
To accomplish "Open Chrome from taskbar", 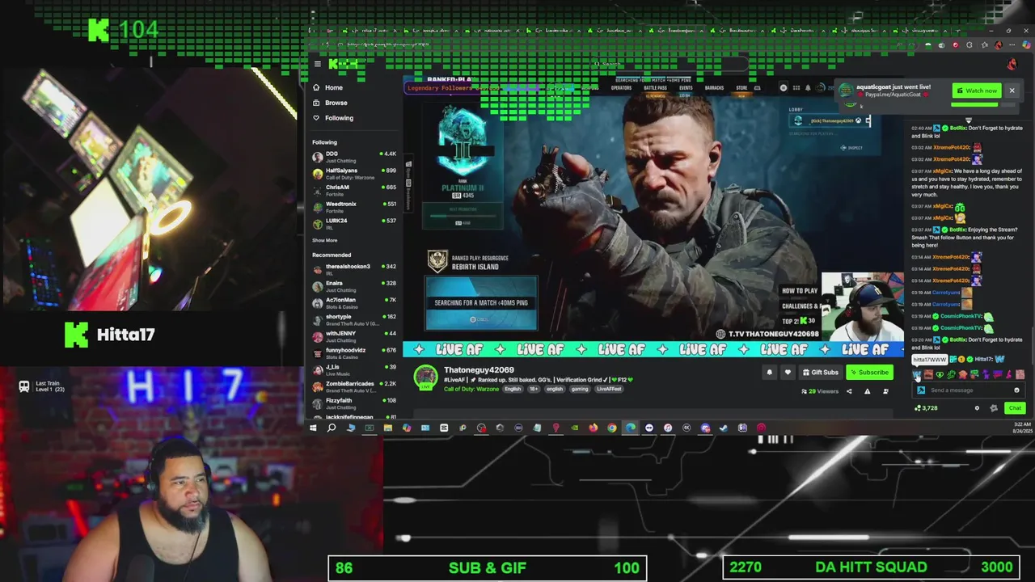I will pos(611,428).
